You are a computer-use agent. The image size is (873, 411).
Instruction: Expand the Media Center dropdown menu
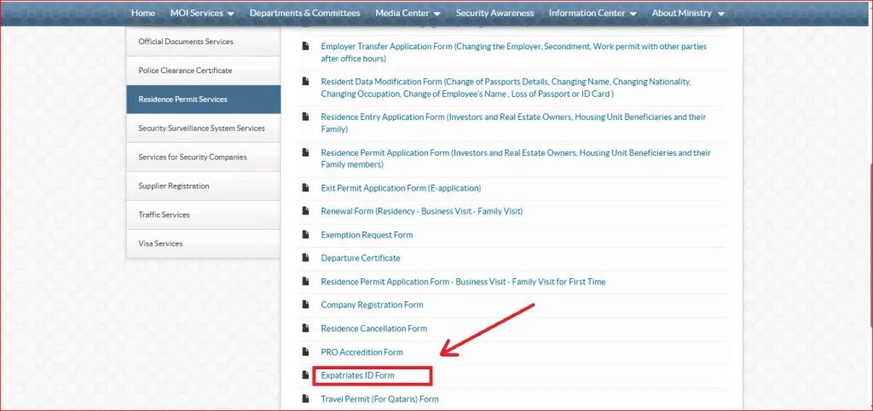pyautogui.click(x=436, y=14)
